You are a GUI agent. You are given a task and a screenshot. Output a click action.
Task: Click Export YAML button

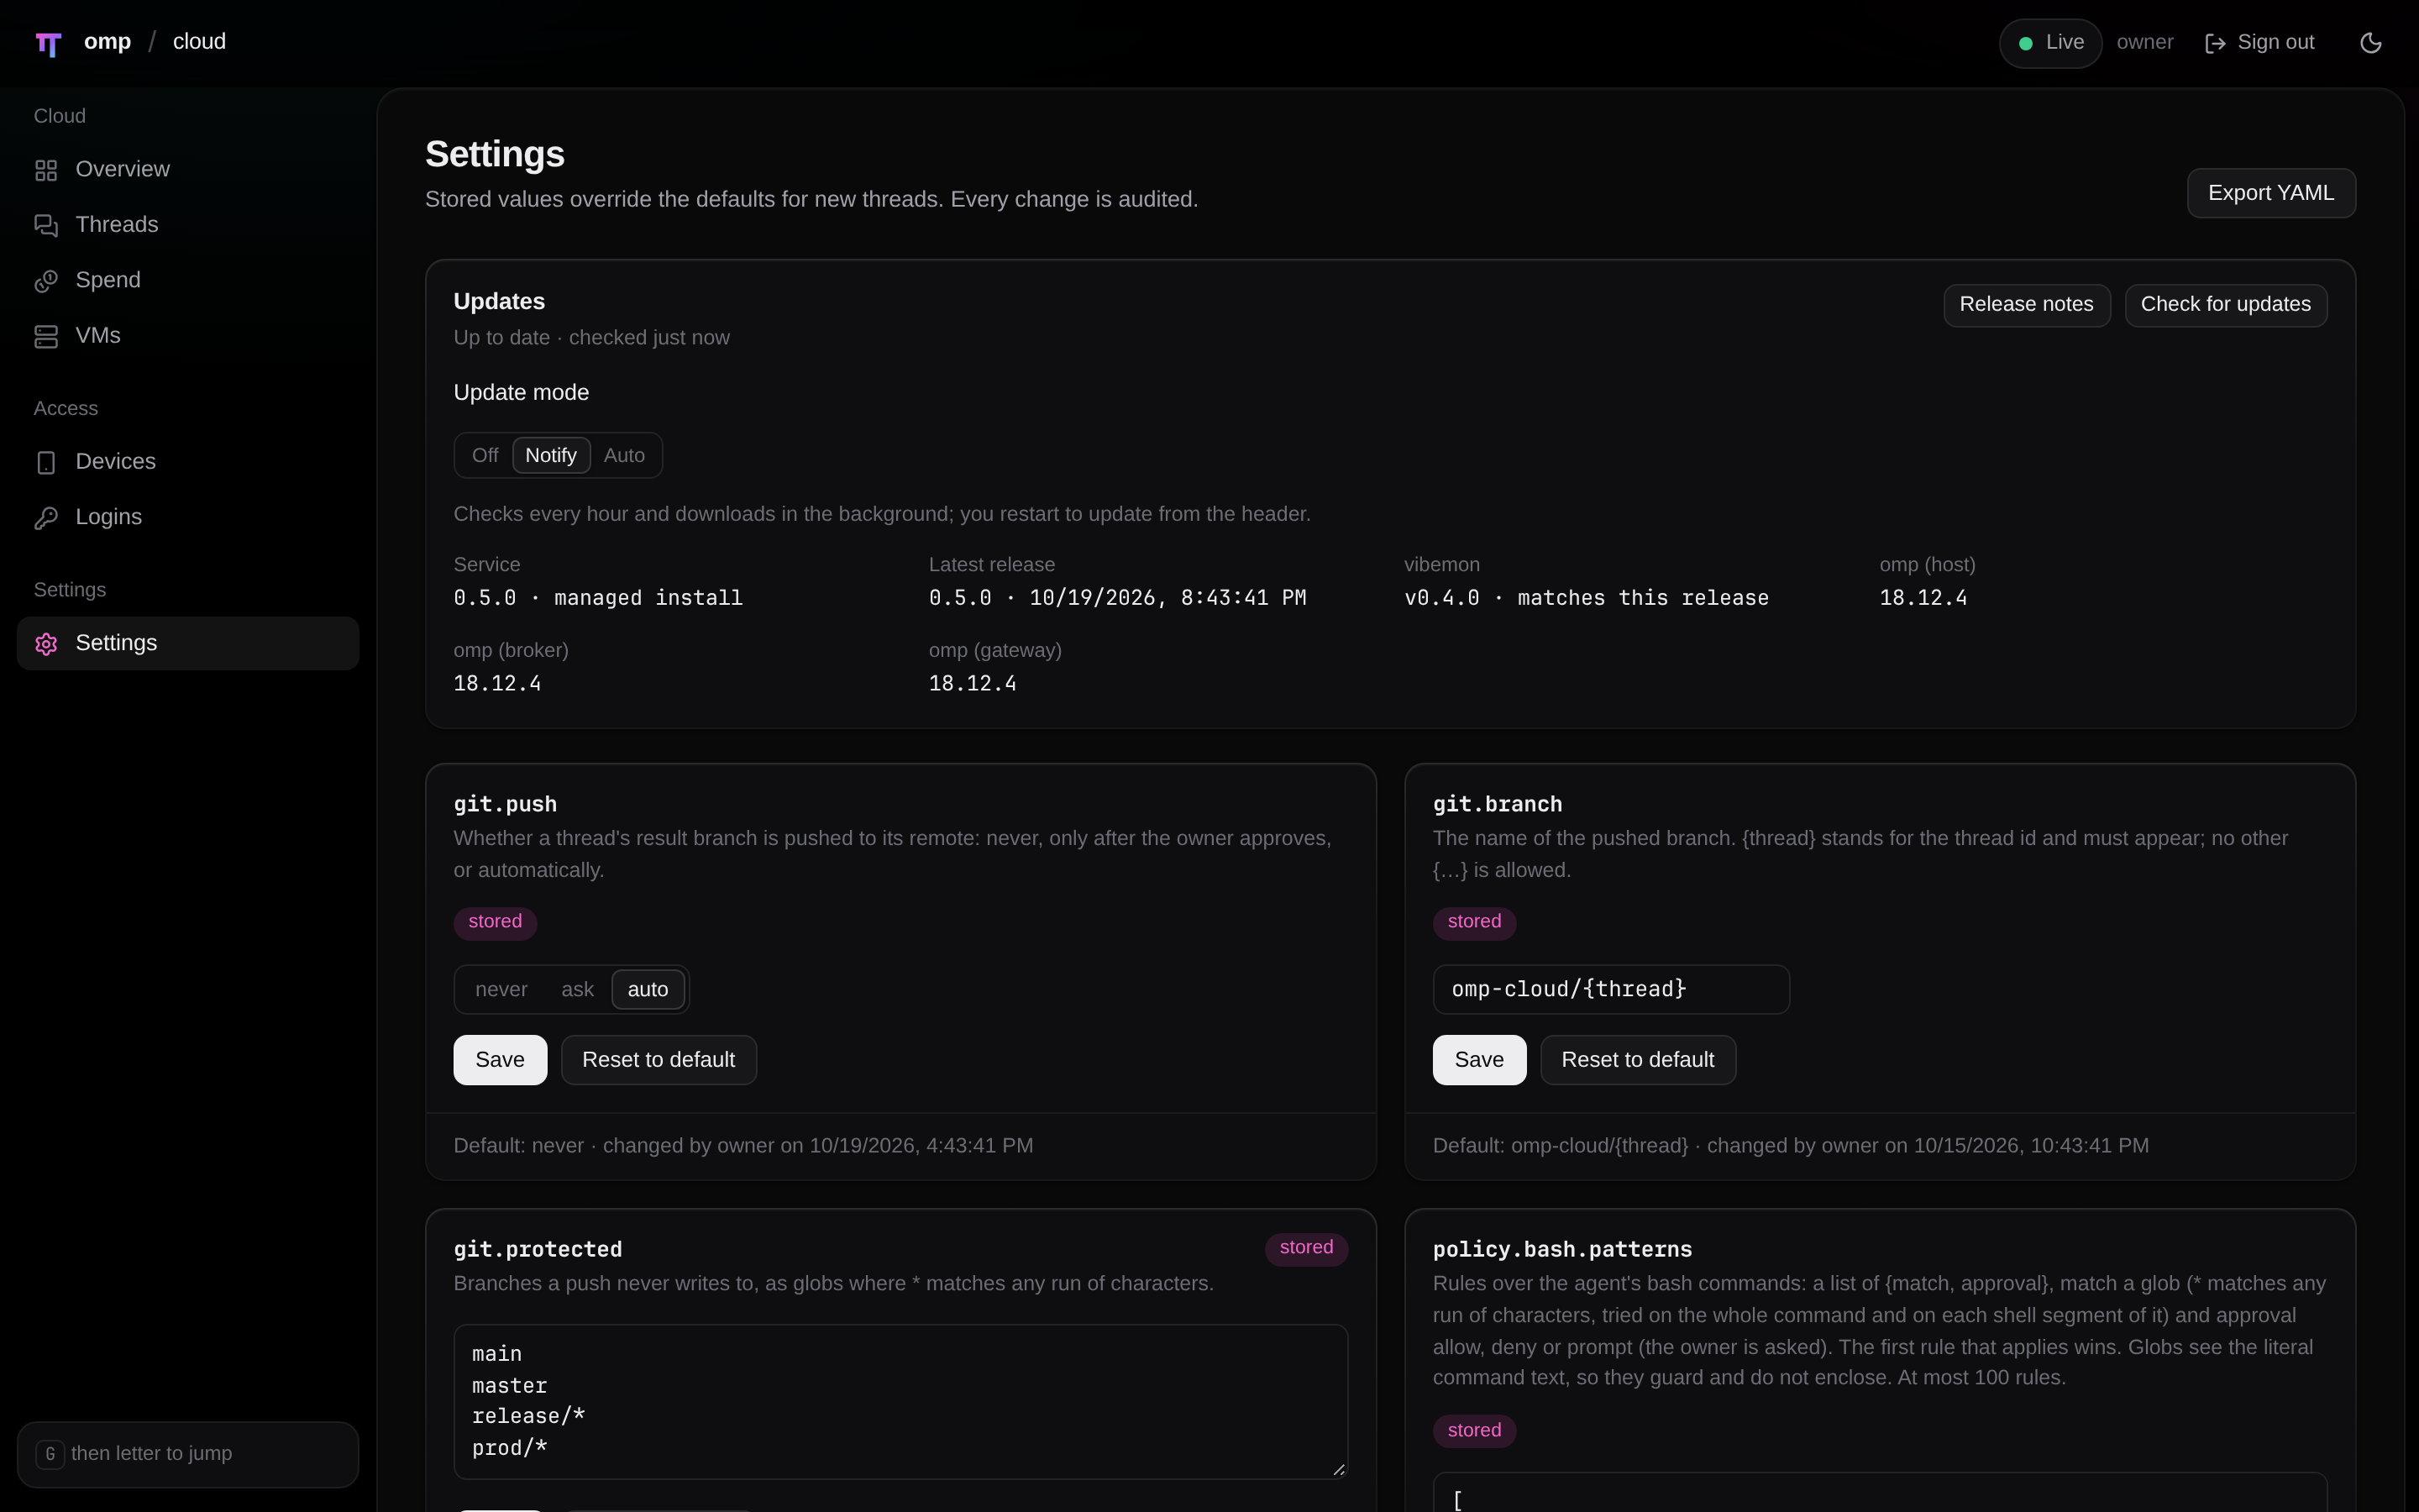pos(2271,193)
